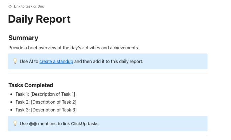The width and height of the screenshot is (231, 140).
Task: Select the bullet marker before Task 3
Action: click(x=12, y=110)
